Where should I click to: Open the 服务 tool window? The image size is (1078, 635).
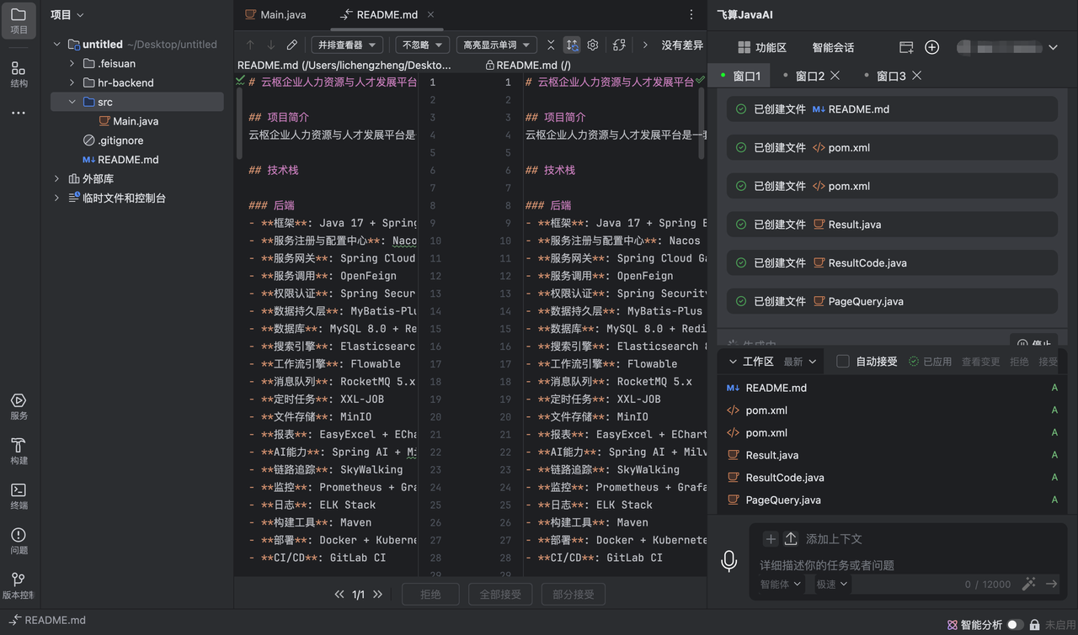tap(19, 407)
